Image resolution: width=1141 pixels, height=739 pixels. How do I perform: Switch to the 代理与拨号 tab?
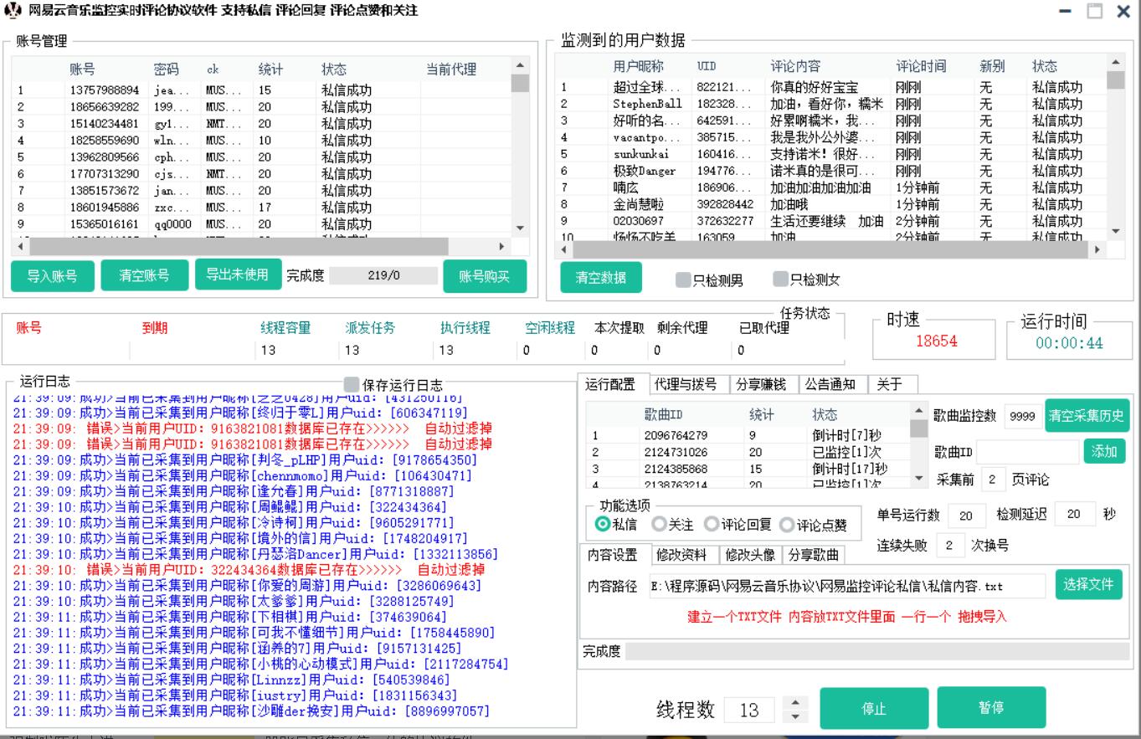pos(684,384)
